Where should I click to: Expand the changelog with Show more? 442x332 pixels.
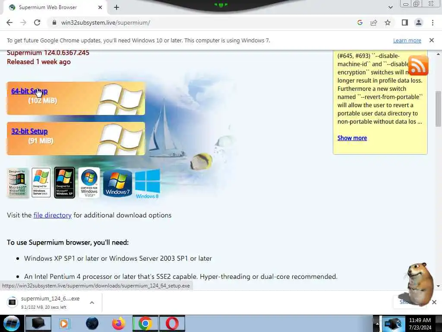(352, 138)
